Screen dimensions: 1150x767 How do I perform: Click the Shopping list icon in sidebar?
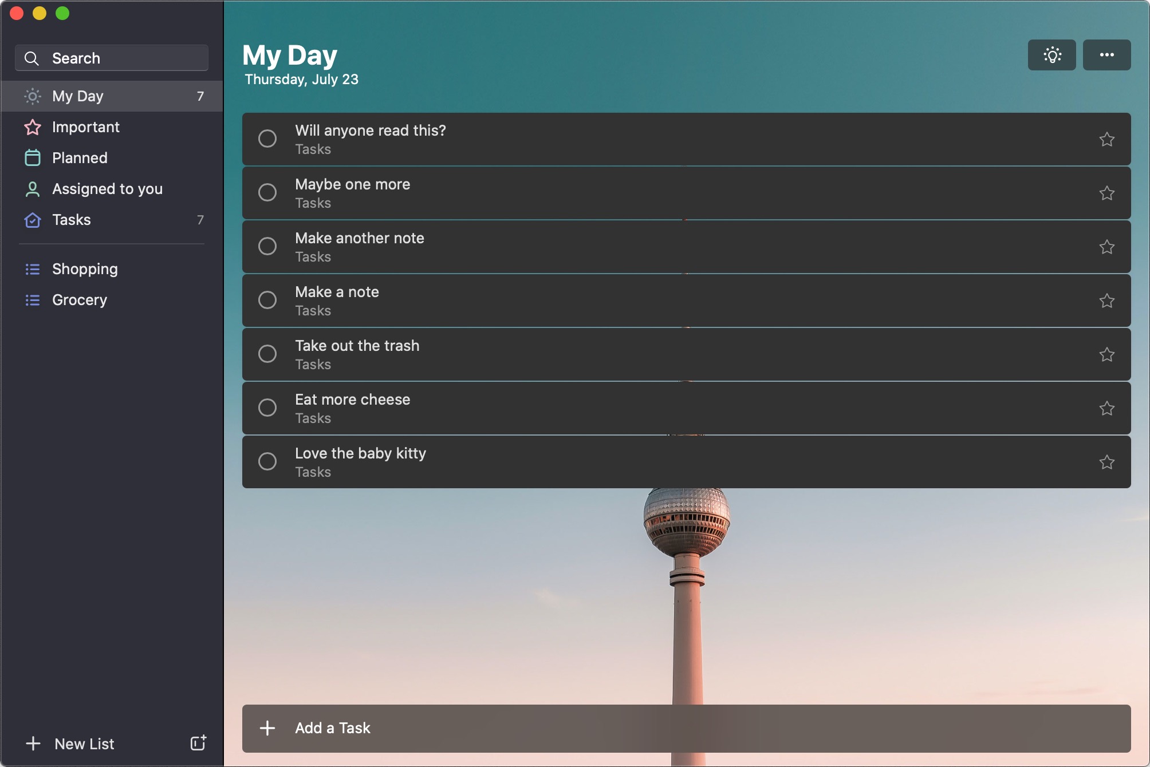(x=31, y=269)
